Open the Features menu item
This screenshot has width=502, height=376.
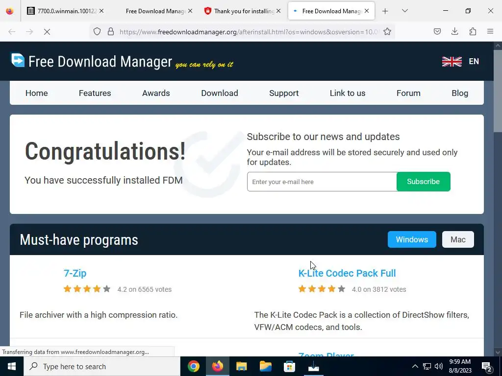[95, 93]
